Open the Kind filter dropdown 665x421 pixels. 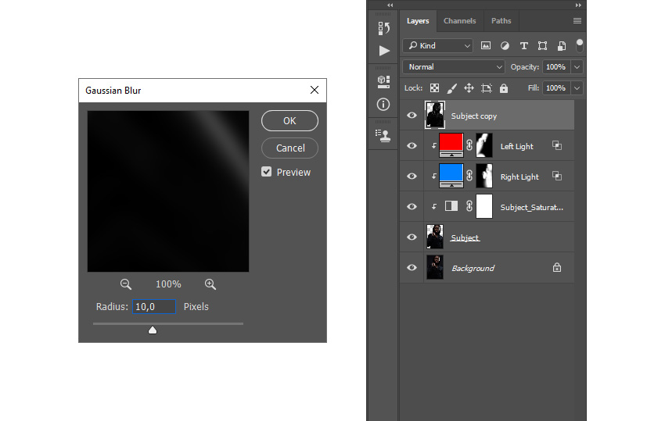click(438, 46)
